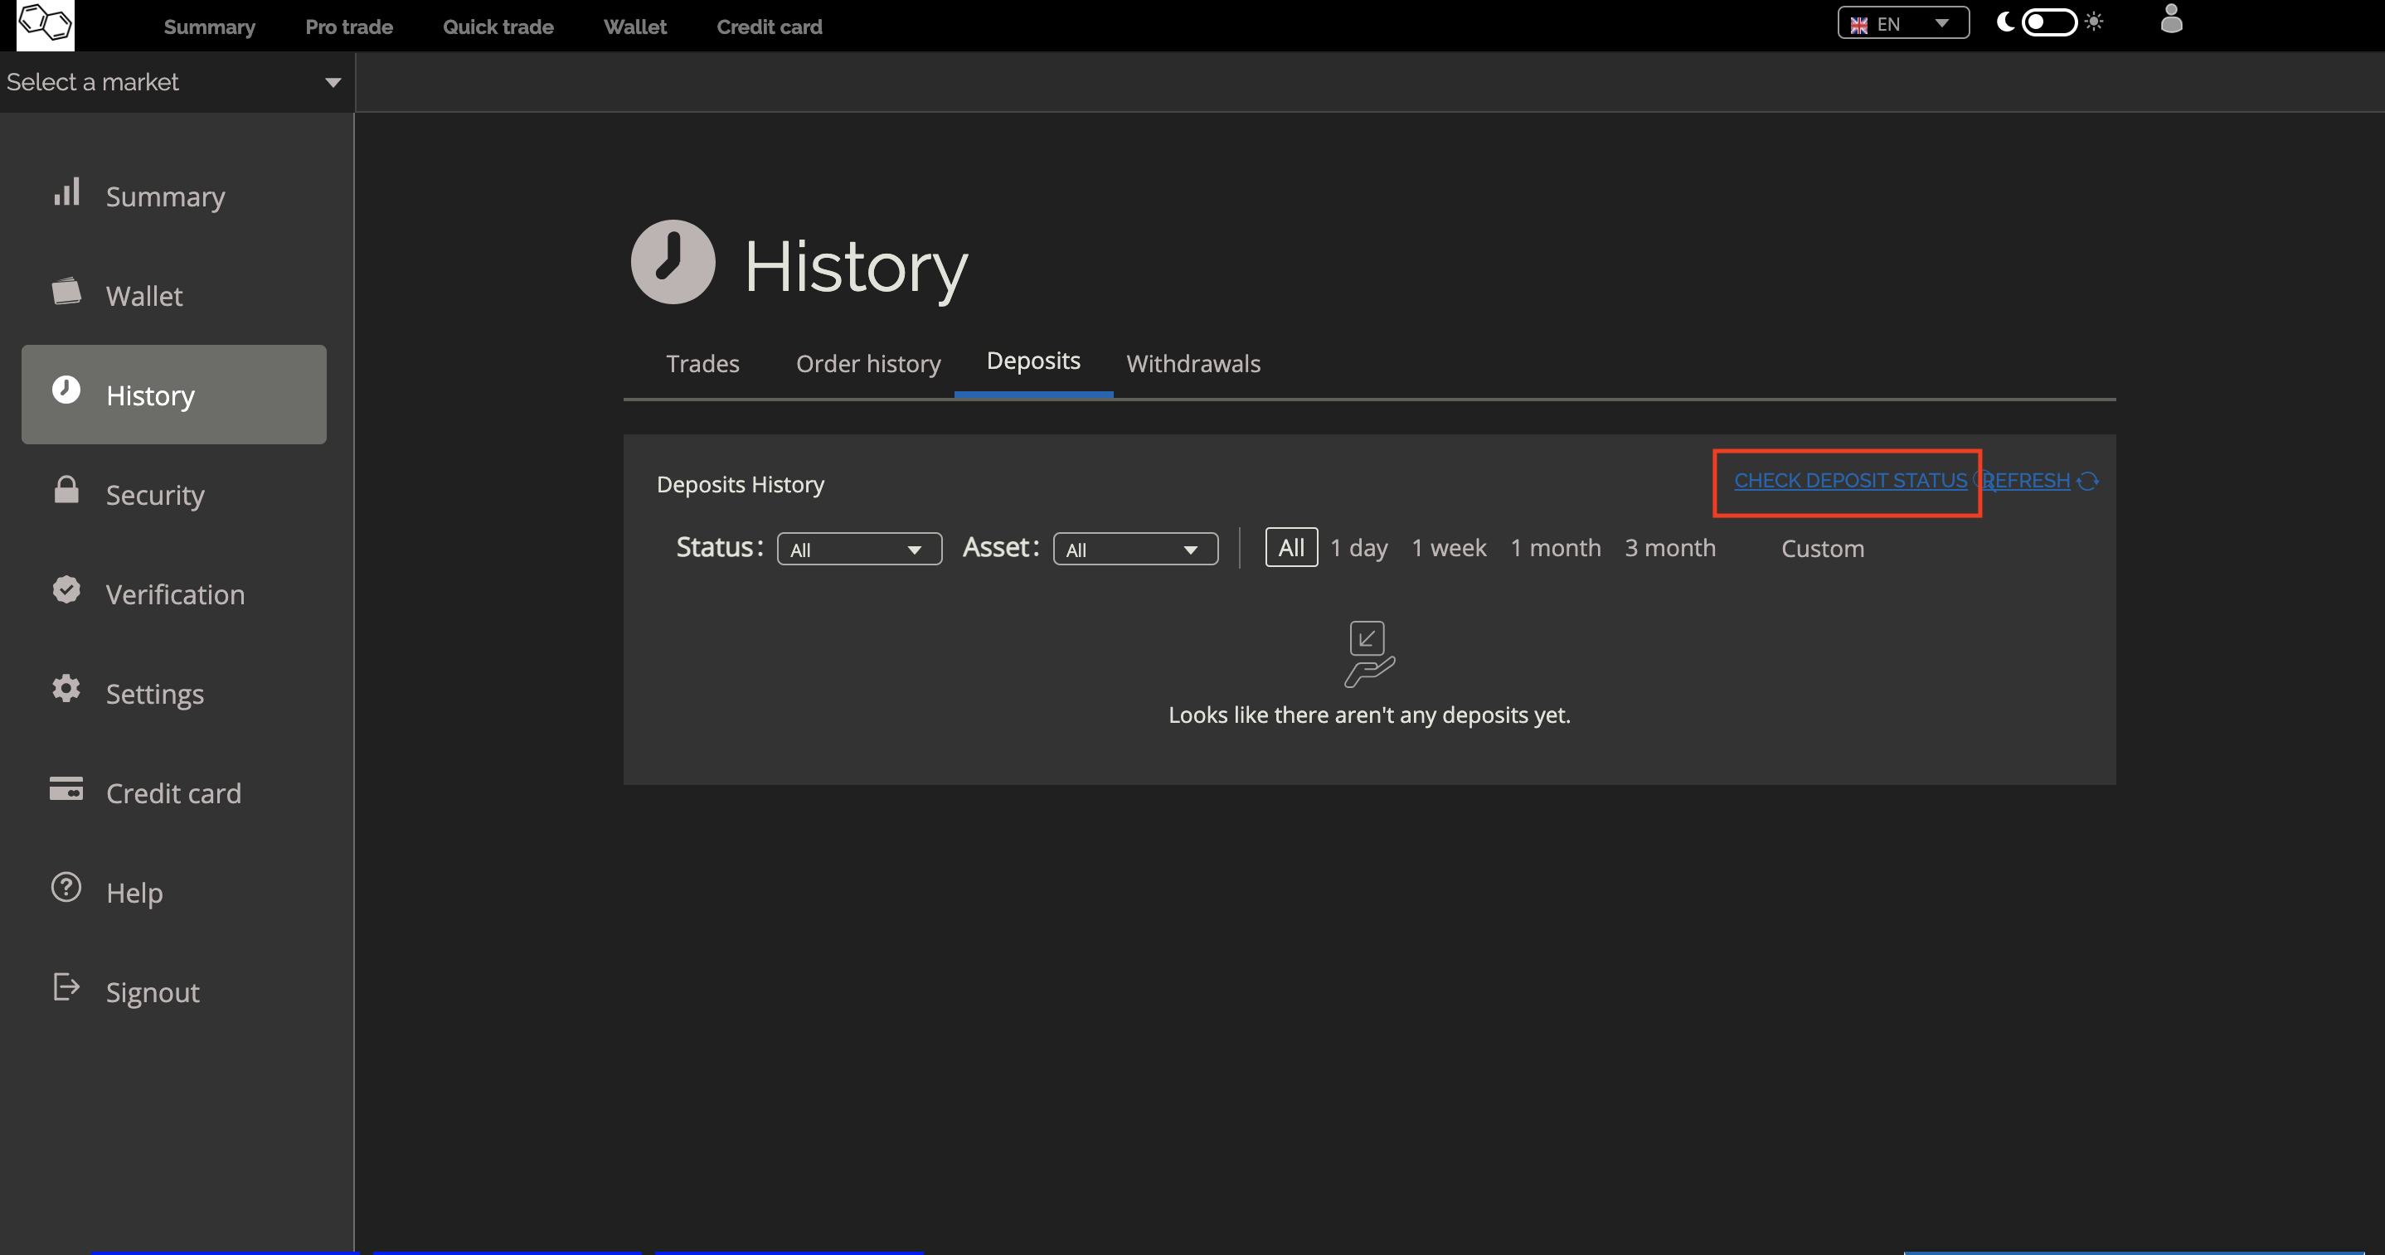Switch to the Withdrawals tab
Screen dimensions: 2385x1255
1192,364
